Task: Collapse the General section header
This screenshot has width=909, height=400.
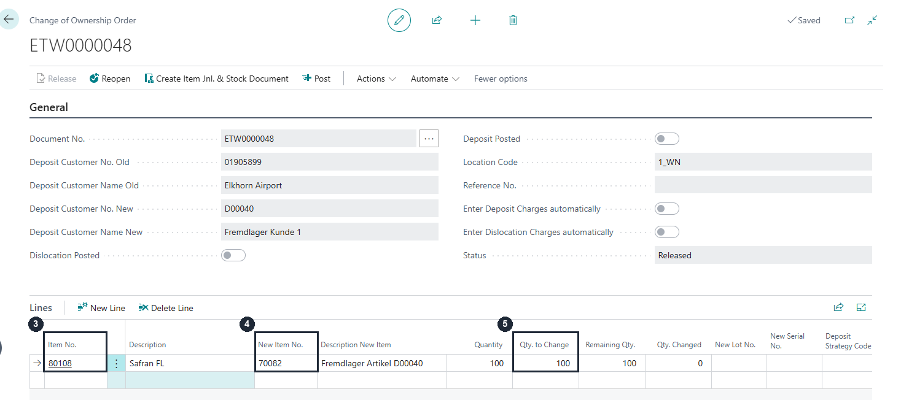Action: [x=49, y=107]
